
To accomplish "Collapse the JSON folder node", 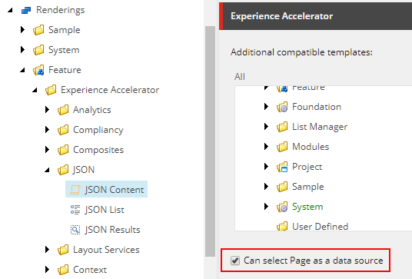I will 47,170.
